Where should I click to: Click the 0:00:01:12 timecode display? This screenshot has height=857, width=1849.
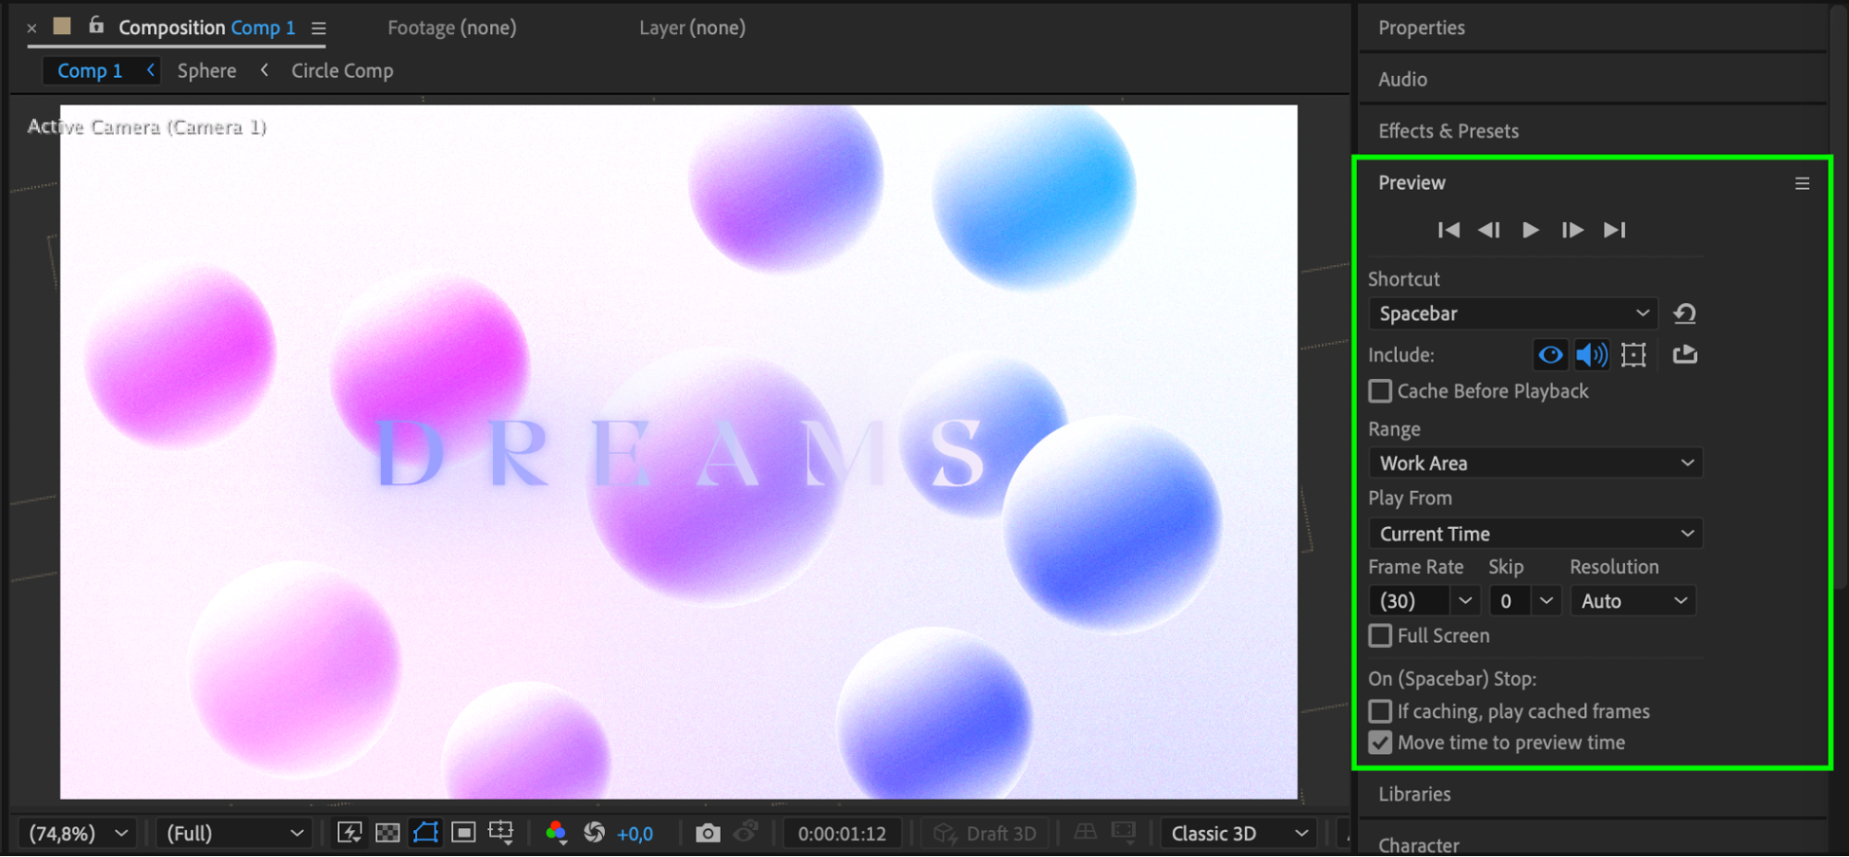pyautogui.click(x=842, y=834)
